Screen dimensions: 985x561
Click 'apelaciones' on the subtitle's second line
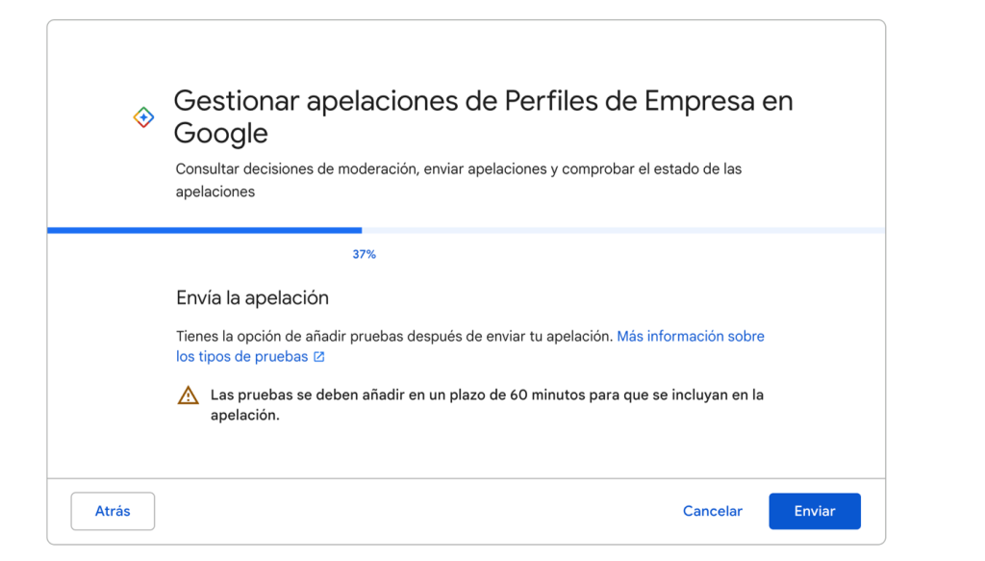(x=215, y=191)
